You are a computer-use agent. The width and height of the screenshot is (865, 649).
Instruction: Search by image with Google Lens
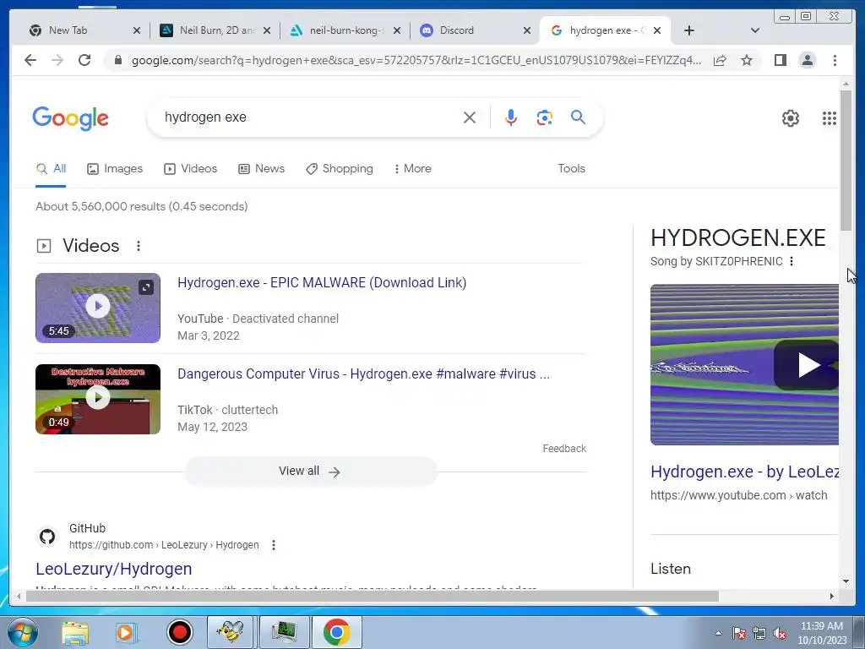pos(545,117)
